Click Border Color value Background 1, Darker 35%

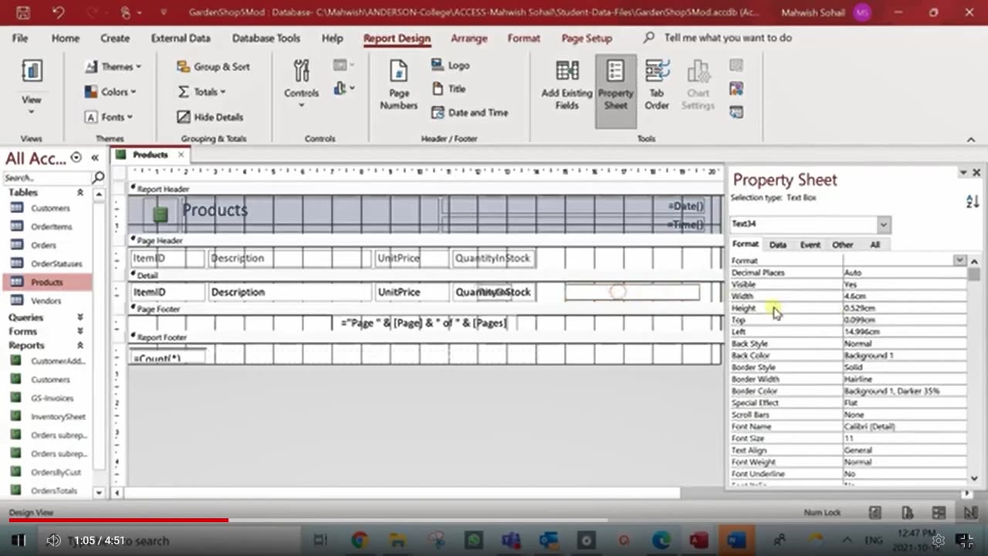[904, 391]
